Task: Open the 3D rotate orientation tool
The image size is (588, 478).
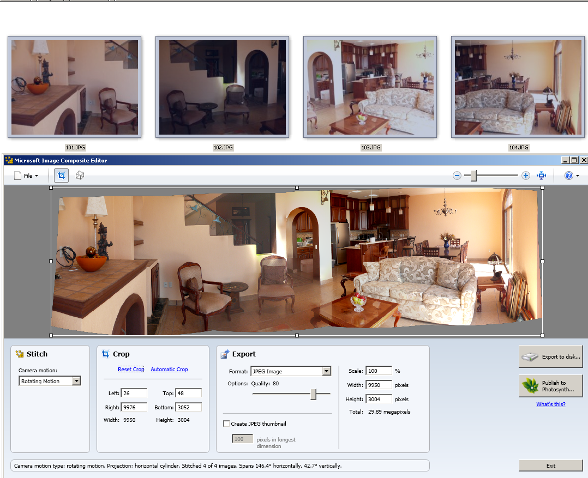Action: coord(80,176)
